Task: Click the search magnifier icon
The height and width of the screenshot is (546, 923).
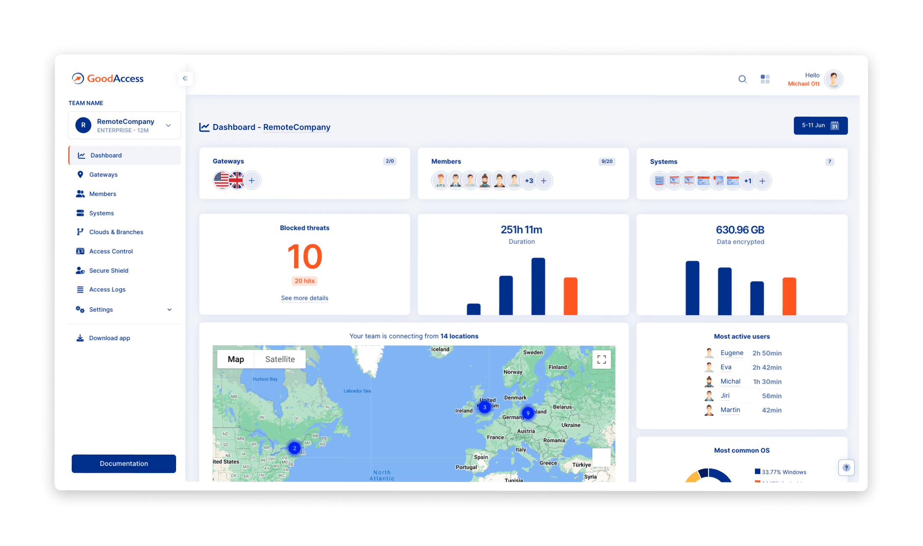Action: point(742,79)
